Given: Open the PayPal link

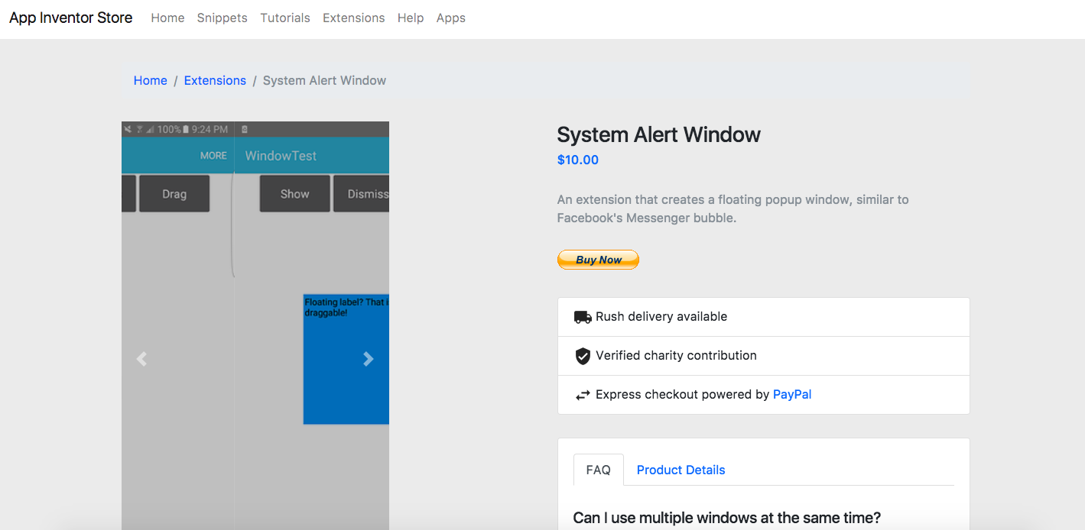Looking at the screenshot, I should click(x=792, y=395).
